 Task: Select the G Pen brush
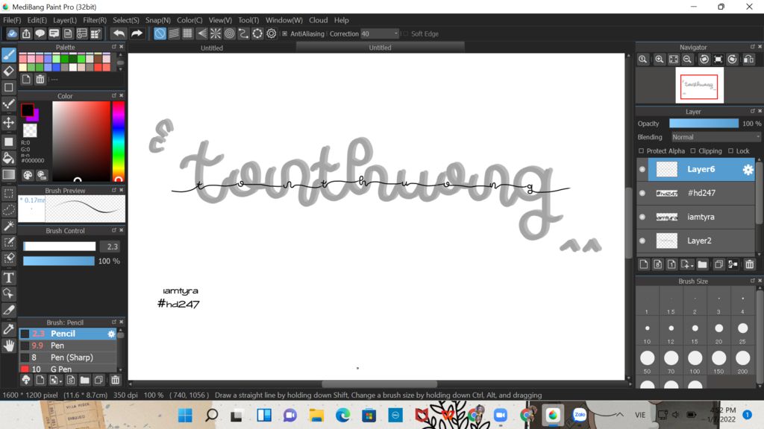tap(68, 369)
